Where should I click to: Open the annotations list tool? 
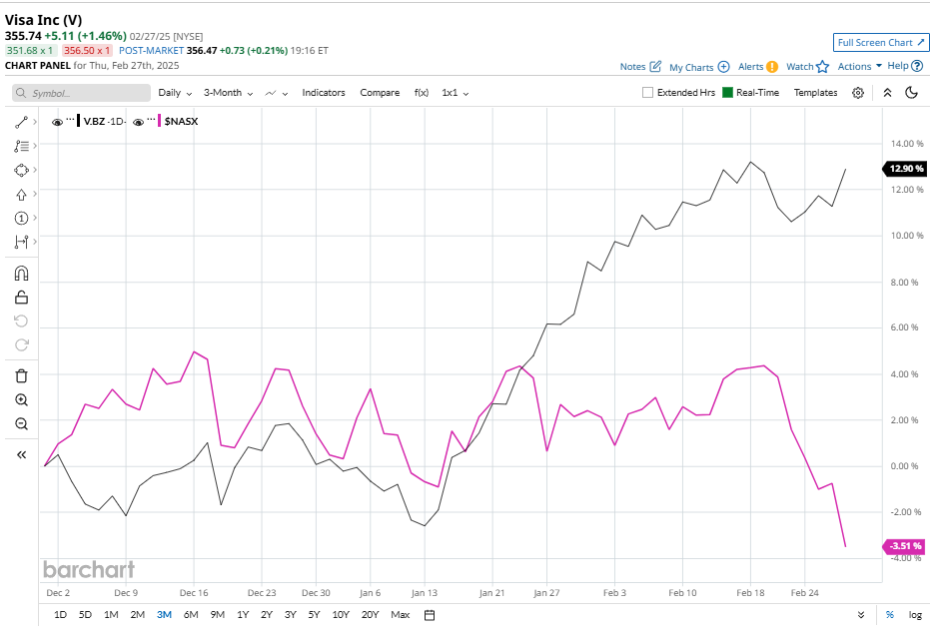[21, 146]
